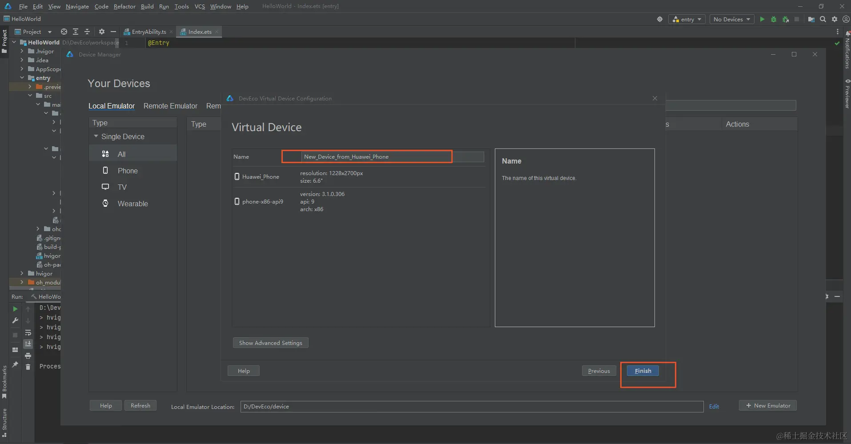
Task: Collapse the Single Device group
Action: tap(96, 136)
